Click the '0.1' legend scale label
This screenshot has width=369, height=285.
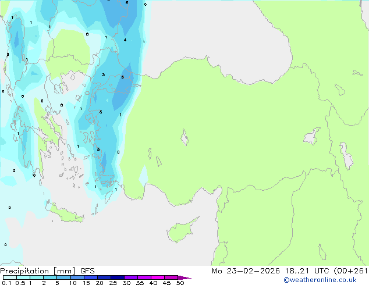(x=6, y=283)
